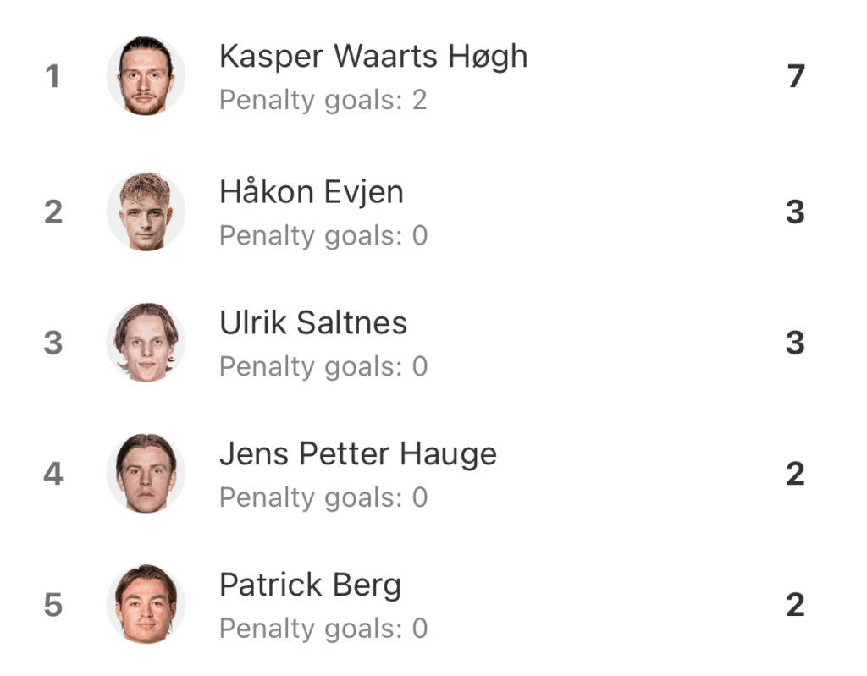This screenshot has height=676, width=867.
Task: Select the Kasper Waarts Høgh name
Action: [373, 57]
